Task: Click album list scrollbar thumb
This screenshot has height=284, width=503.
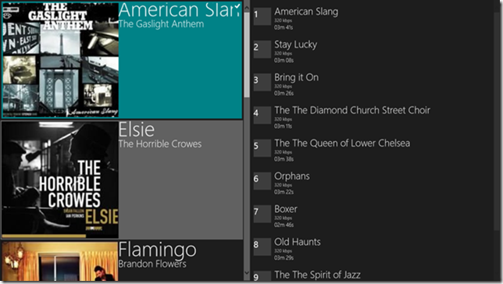Action: coord(246,55)
